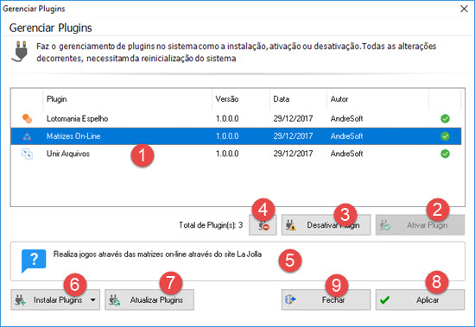This screenshot has height=327, width=475.
Task: Click the Lotomania Espelho orange circles icon
Action: click(27, 118)
